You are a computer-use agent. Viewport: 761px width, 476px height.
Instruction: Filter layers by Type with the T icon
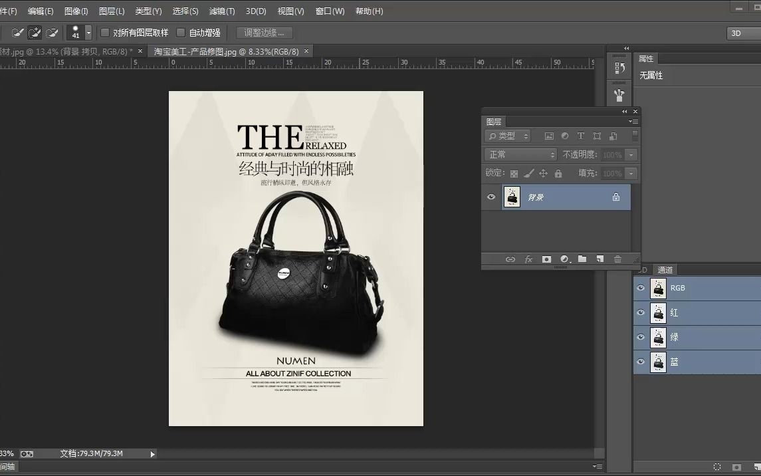pos(580,136)
